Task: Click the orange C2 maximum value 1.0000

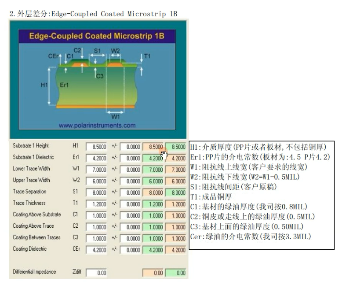Action: click(x=176, y=227)
